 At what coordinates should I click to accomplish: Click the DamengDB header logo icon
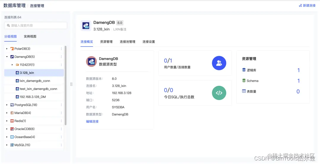click(86, 26)
